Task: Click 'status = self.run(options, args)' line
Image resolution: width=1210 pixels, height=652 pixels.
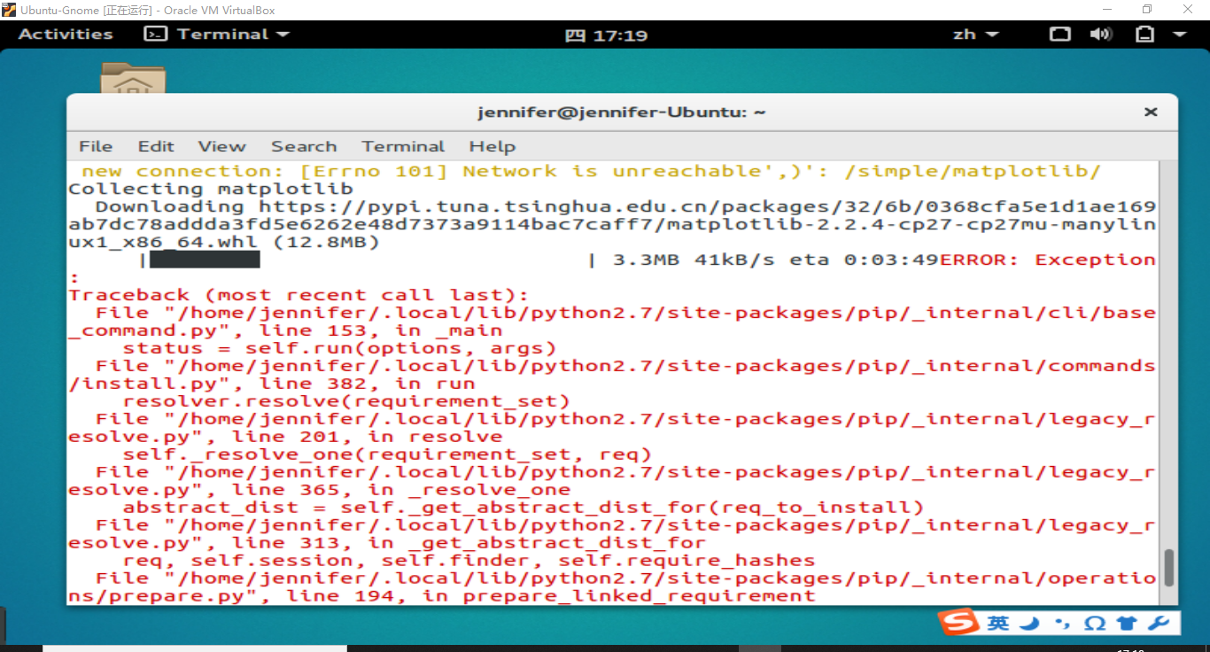Action: 339,348
